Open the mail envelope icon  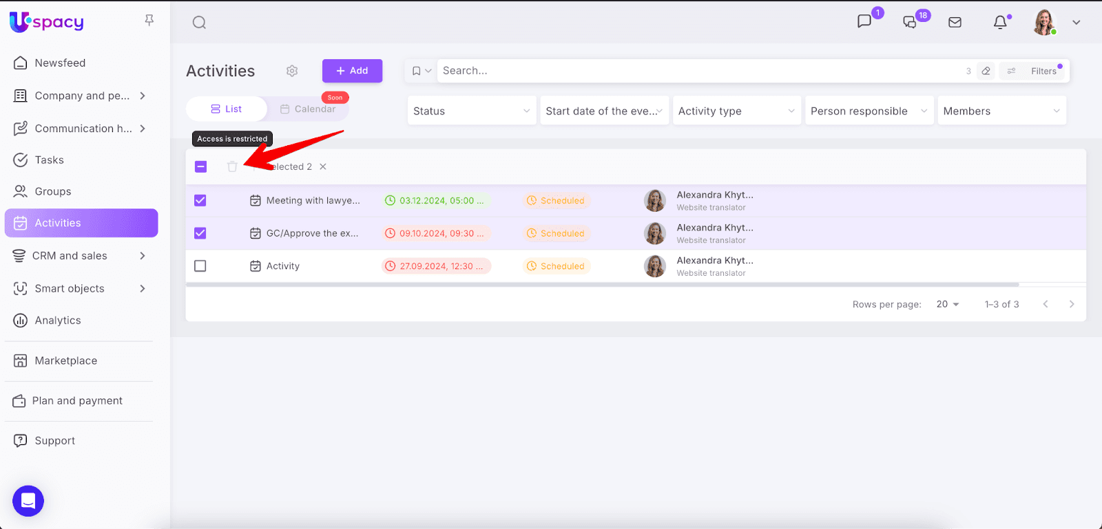tap(955, 23)
